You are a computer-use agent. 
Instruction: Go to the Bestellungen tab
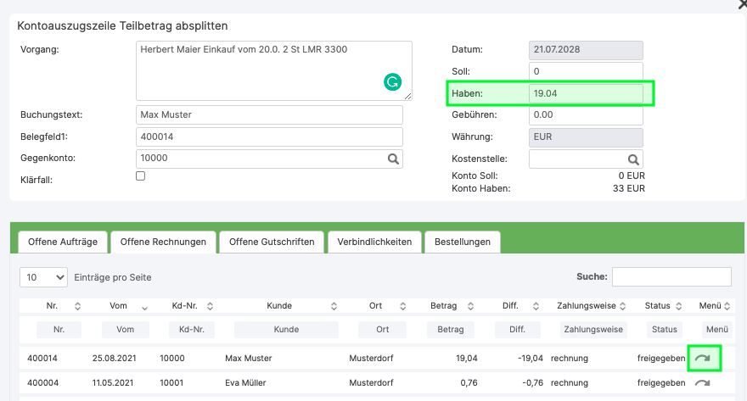pos(463,242)
